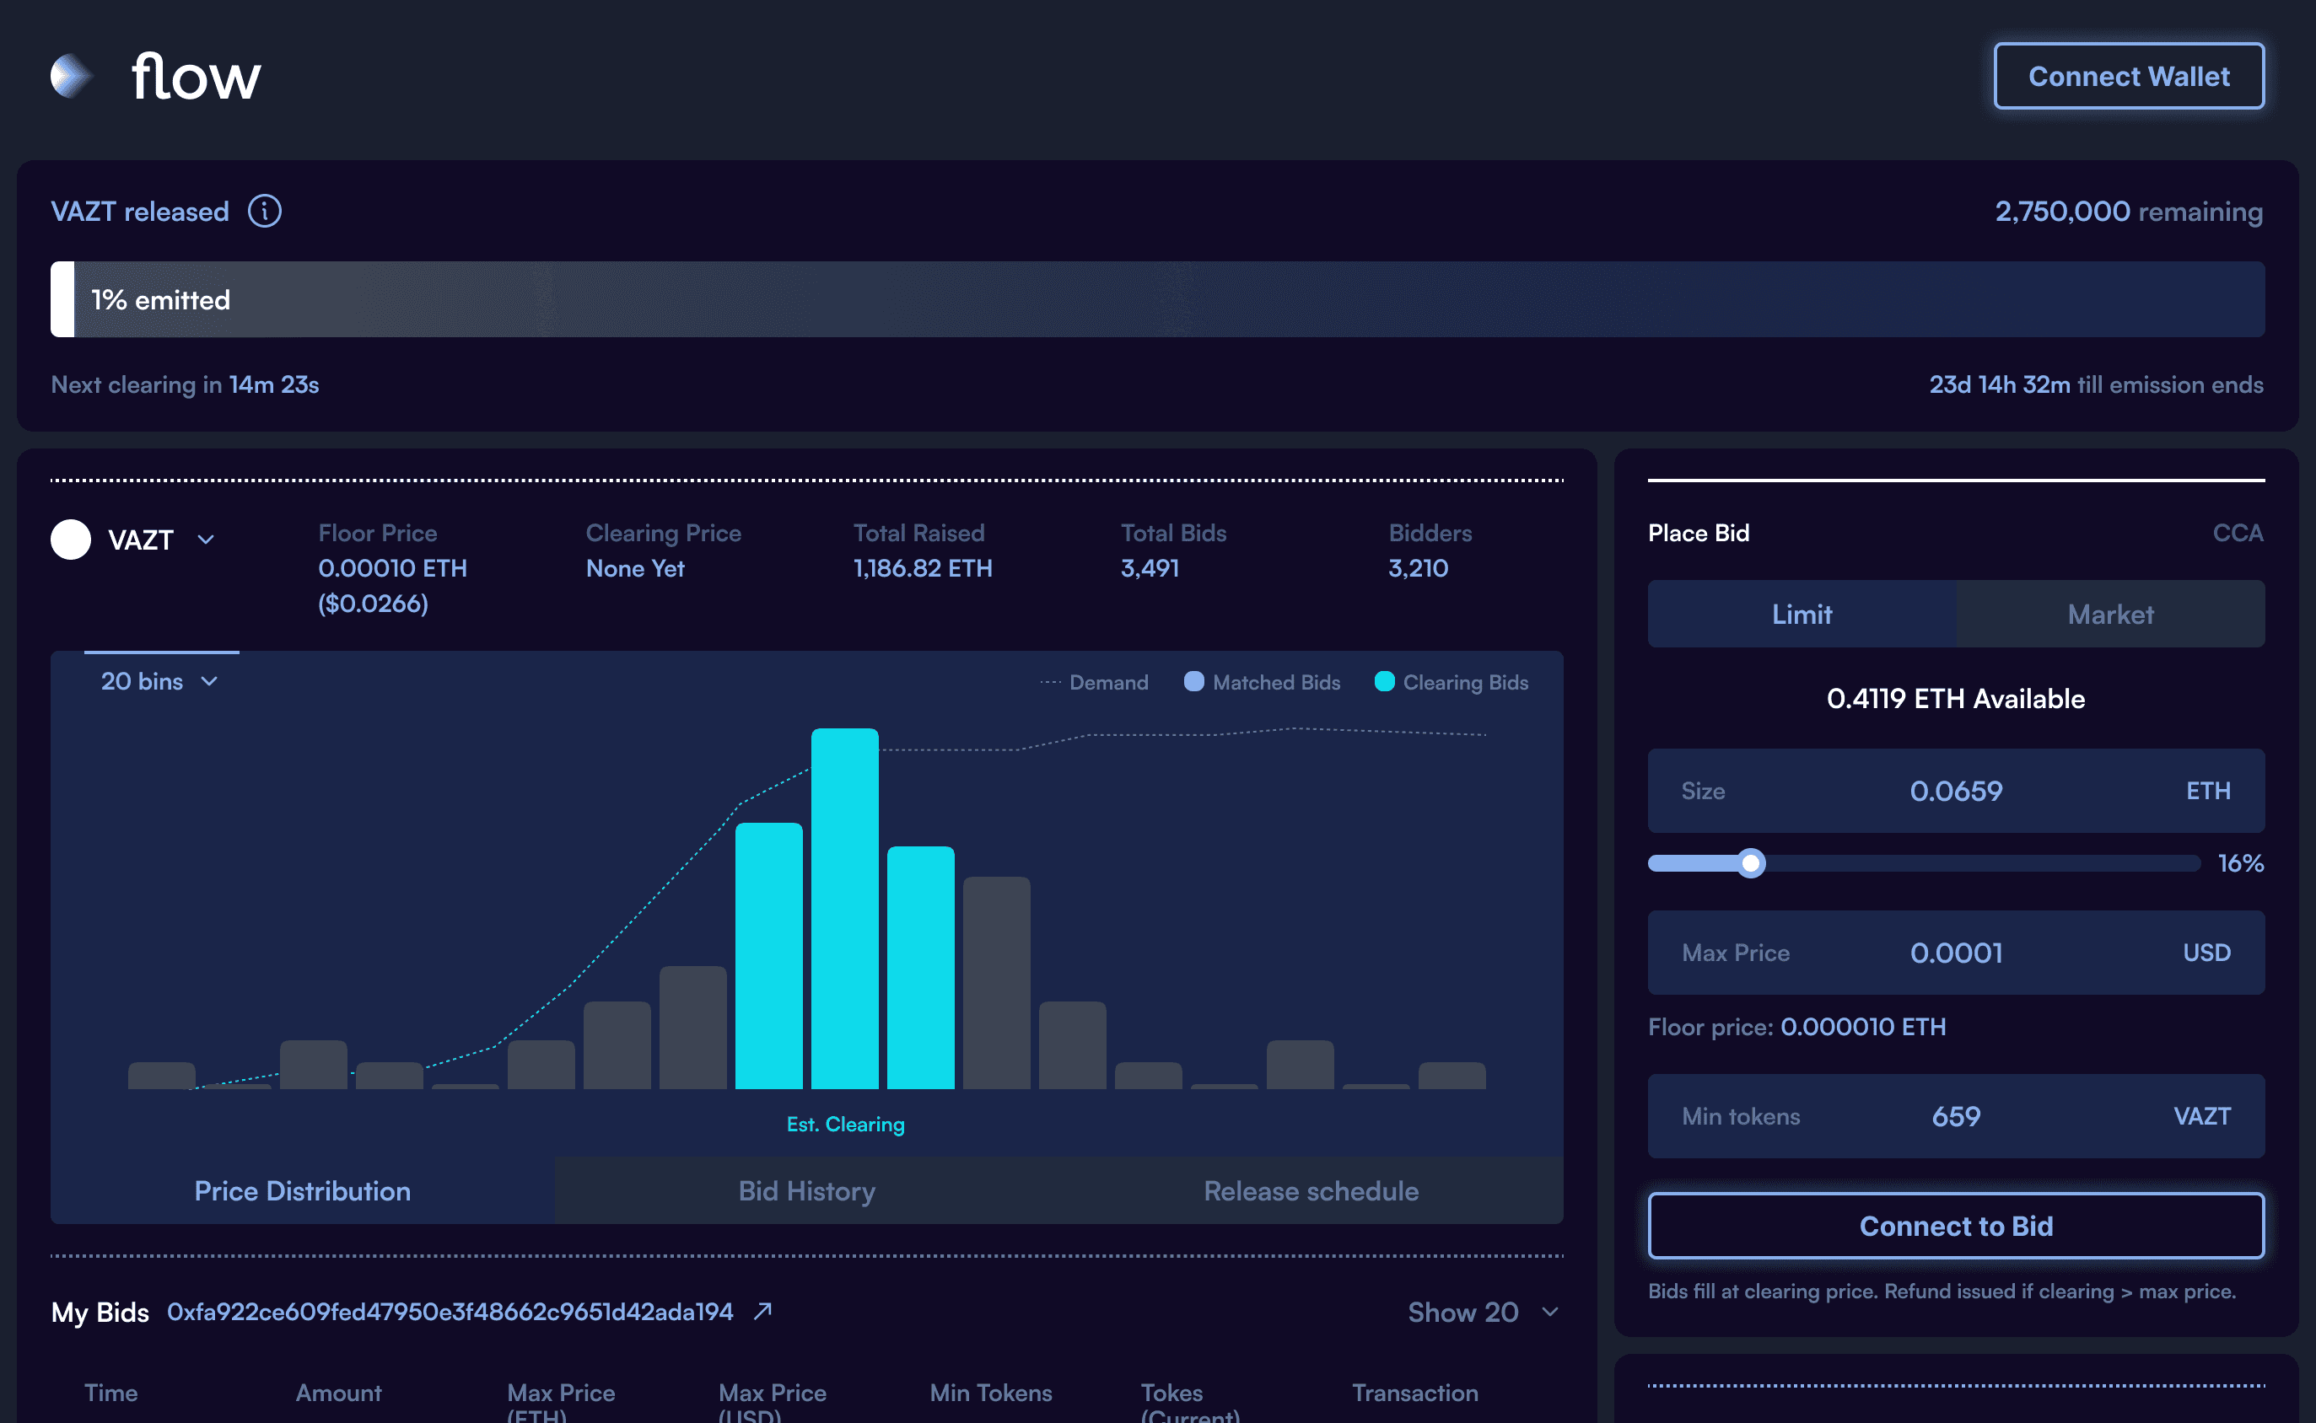
Task: Click the VAZT released info icon
Action: tap(265, 211)
